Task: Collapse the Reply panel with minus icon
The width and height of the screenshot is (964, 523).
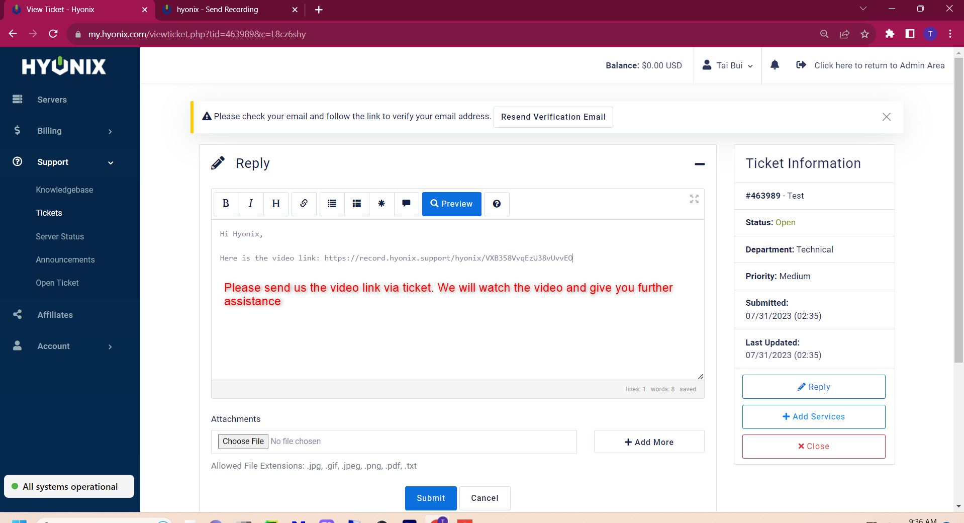Action: coord(699,164)
